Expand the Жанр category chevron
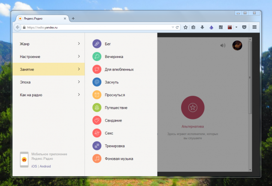The image size is (272, 186). pos(79,43)
